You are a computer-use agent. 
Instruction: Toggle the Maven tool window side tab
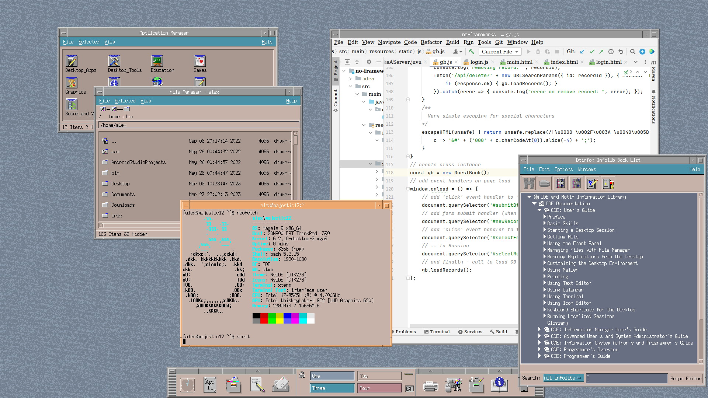pyautogui.click(x=653, y=71)
